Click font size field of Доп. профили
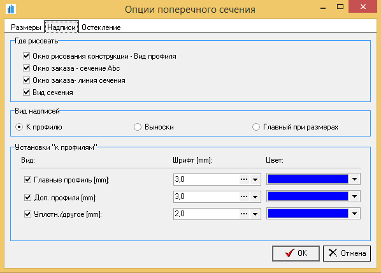The width and height of the screenshot is (381, 273). pyautogui.click(x=206, y=196)
